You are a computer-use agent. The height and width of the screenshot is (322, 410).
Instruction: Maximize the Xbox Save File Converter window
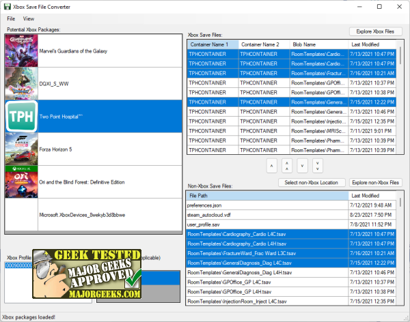pos(379,7)
